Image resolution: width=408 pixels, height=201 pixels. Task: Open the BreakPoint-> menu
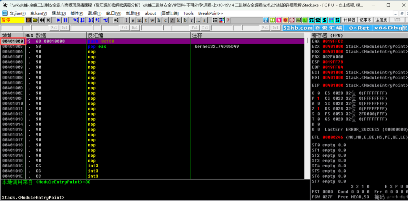[x=211, y=13]
